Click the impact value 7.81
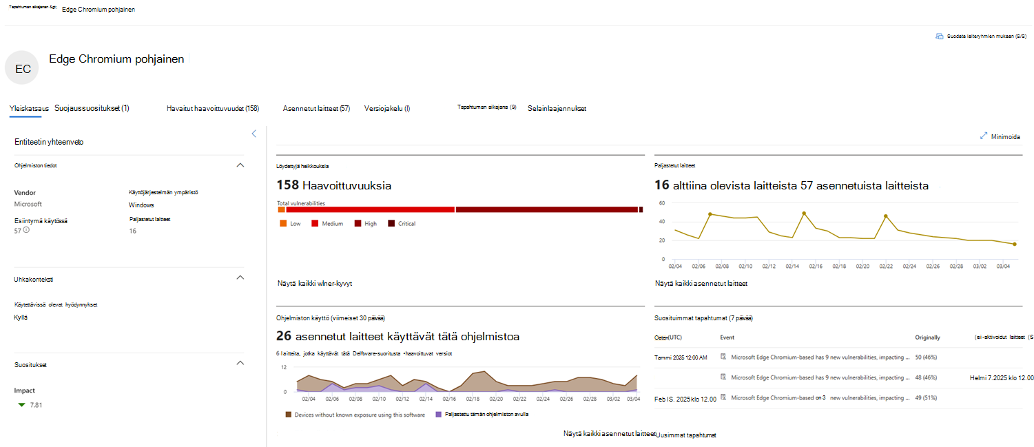Viewport: 1034px width, 447px height. [36, 405]
